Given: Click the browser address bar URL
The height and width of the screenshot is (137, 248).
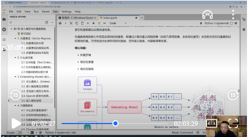Looking at the screenshot, I should tap(38, 7).
